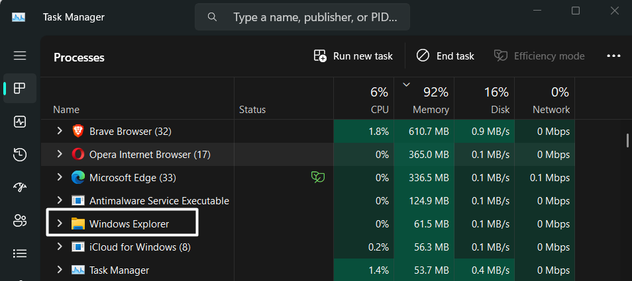The height and width of the screenshot is (281, 632).
Task: Open App history sidebar icon
Action: point(20,155)
